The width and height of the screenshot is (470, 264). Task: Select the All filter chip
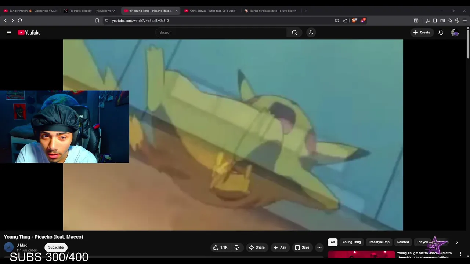coord(333,242)
